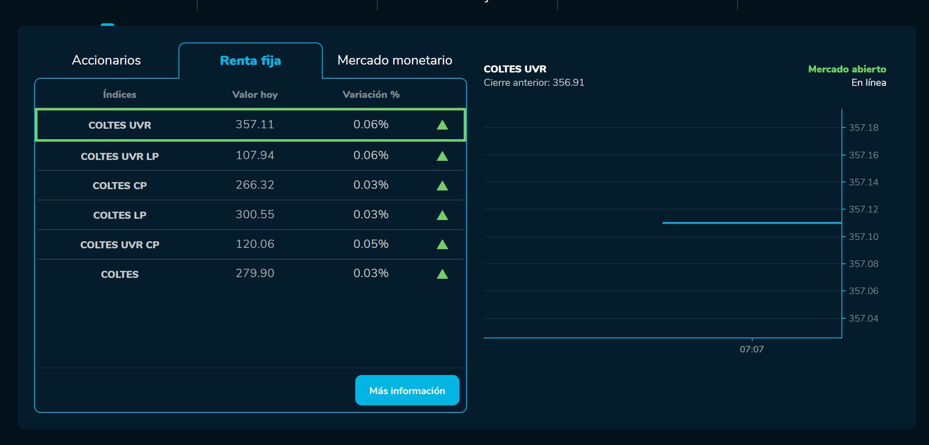Screen dimensions: 929x445
Task: Select the Renta fija tab
Action: pyautogui.click(x=250, y=61)
